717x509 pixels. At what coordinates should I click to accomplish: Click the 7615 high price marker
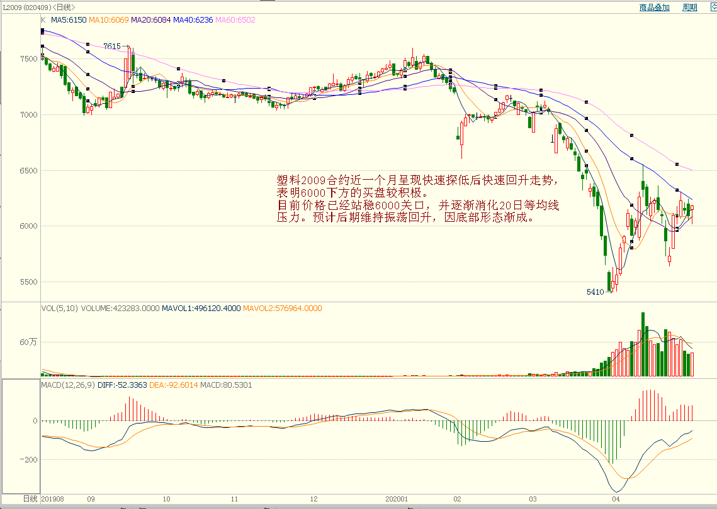(112, 47)
